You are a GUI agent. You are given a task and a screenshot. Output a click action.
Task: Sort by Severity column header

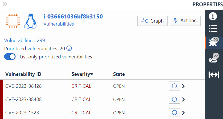coord(82,74)
